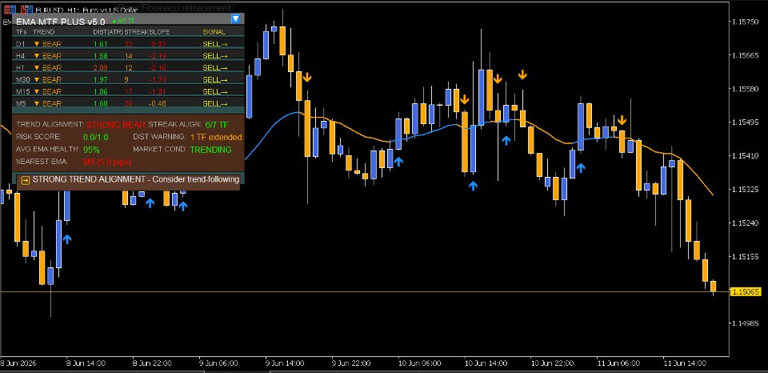Click the DIST WARNING value 1 TF extended

[x=216, y=137]
